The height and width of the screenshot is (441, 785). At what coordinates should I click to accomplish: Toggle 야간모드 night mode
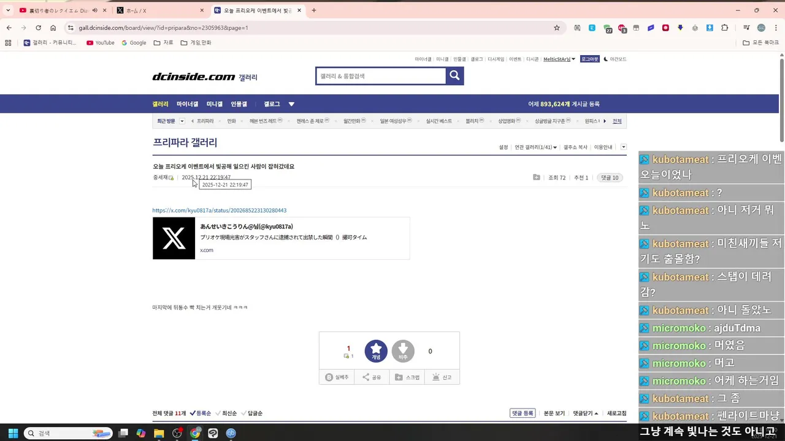coord(615,59)
